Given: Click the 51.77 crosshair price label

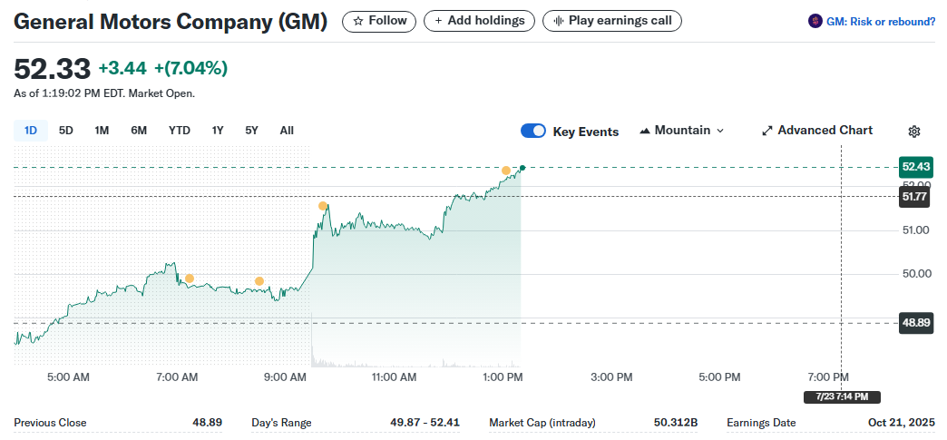Looking at the screenshot, I should (x=915, y=197).
